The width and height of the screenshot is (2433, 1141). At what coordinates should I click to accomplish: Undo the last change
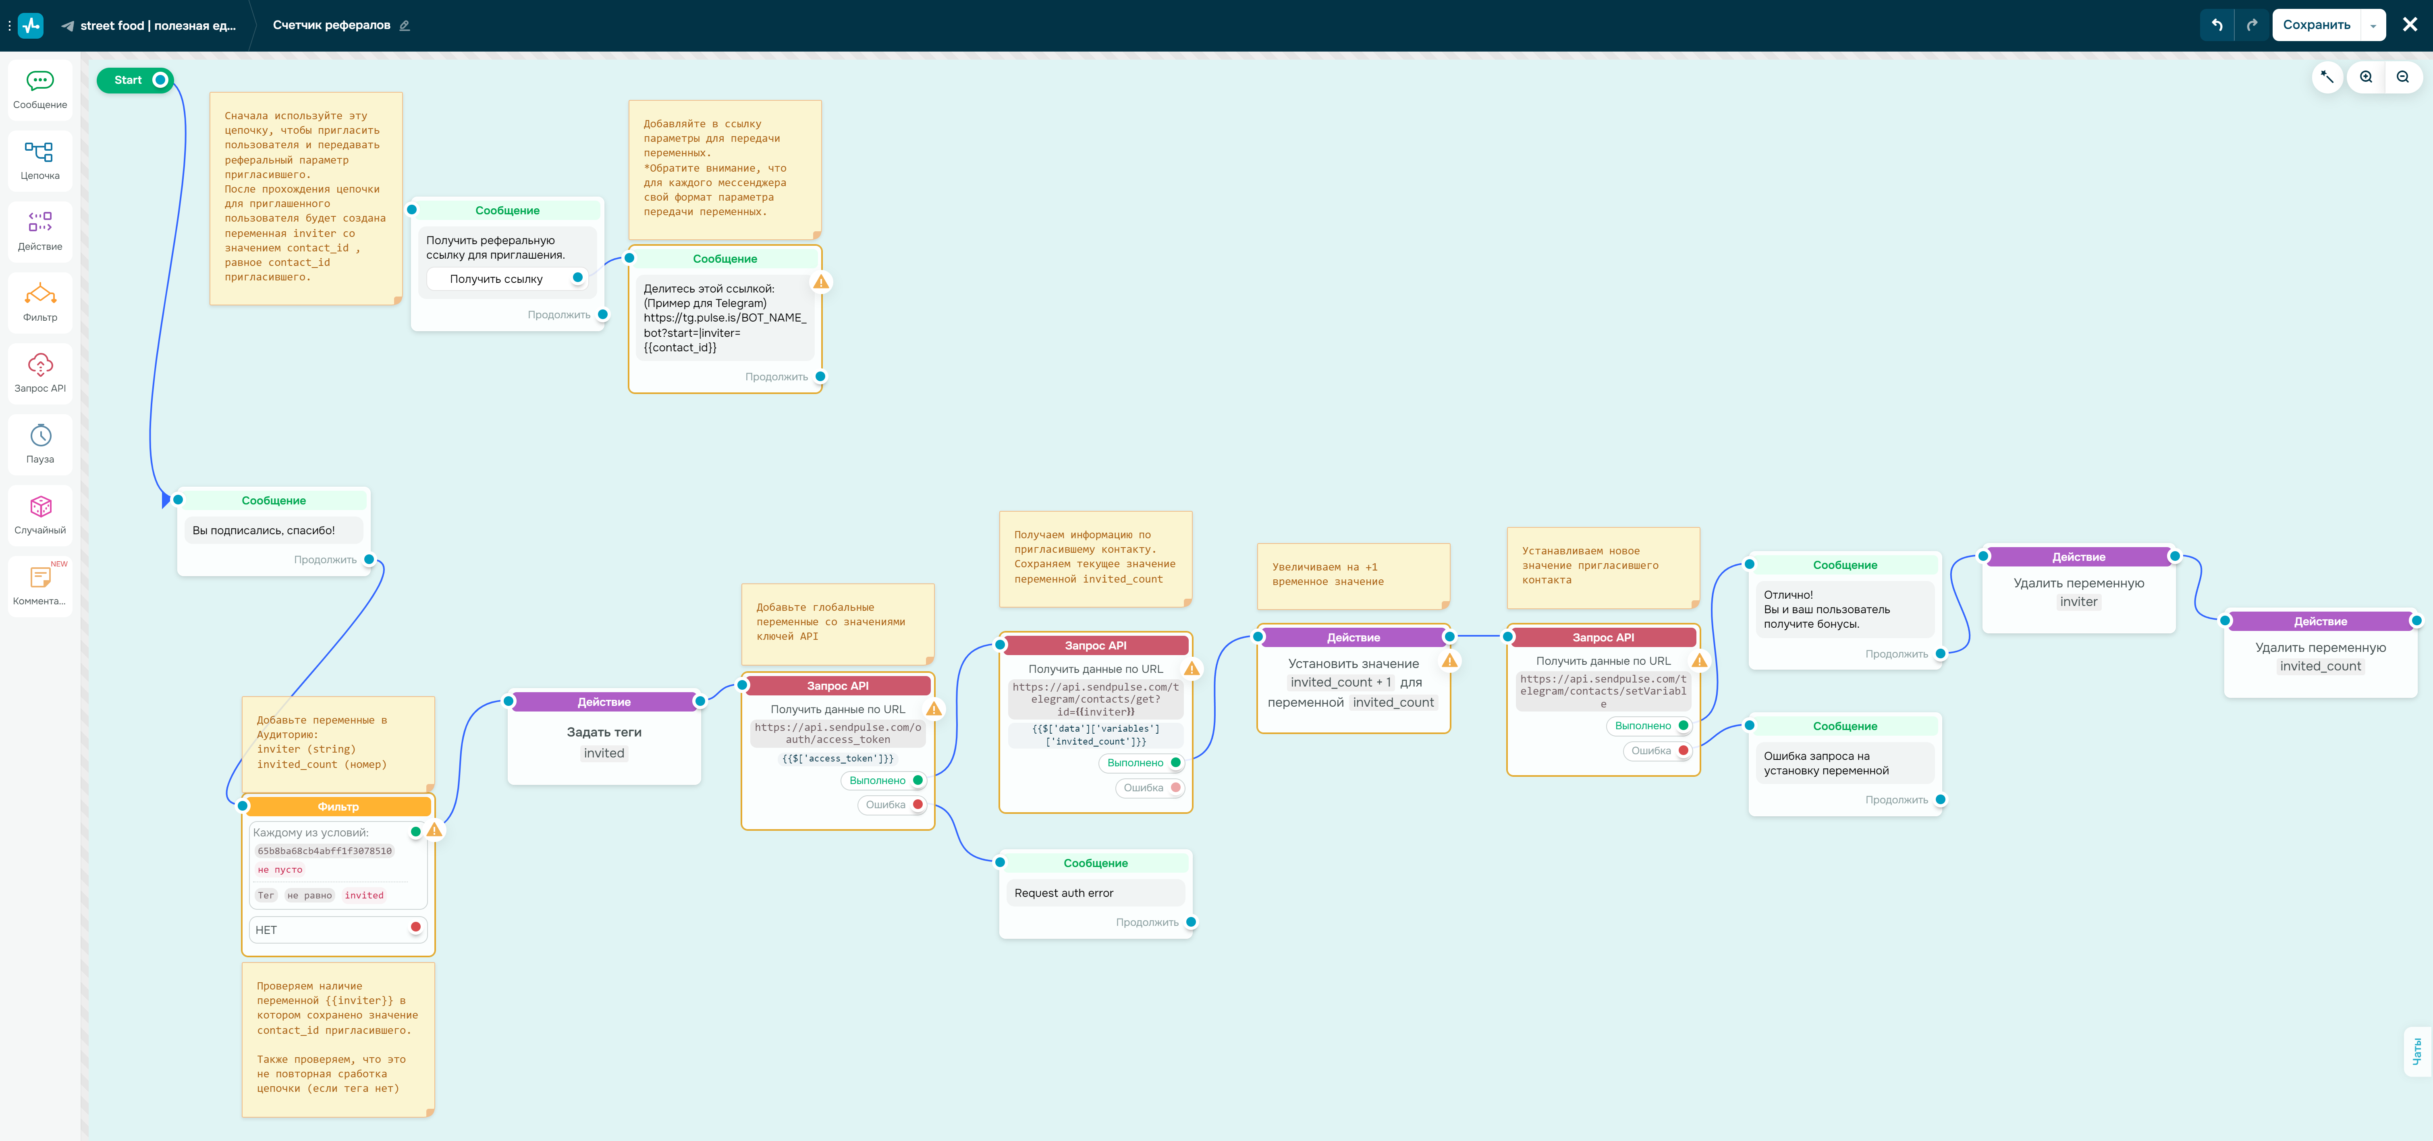pyautogui.click(x=2217, y=25)
